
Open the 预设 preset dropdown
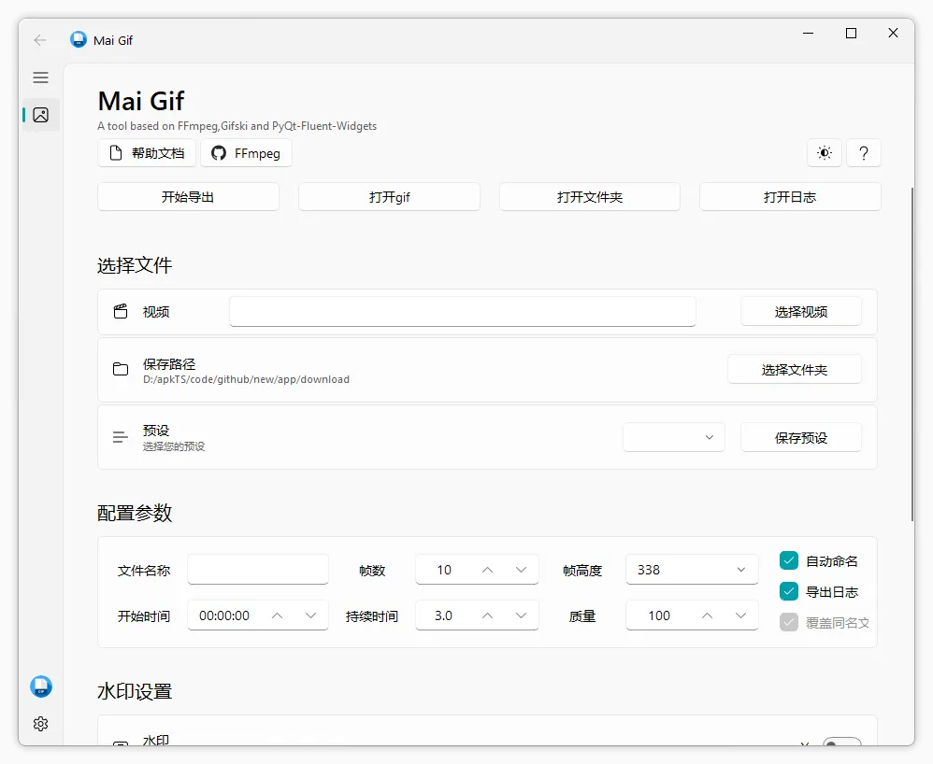[x=673, y=436]
